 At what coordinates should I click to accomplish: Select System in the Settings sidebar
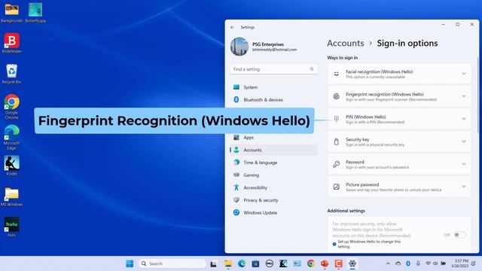coord(273,87)
